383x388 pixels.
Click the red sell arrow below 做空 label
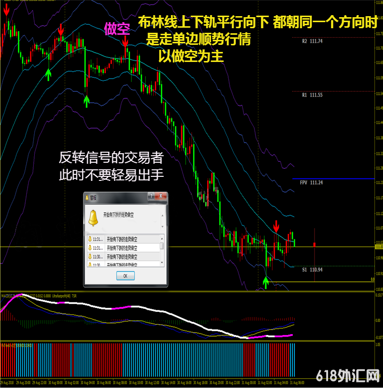[x=125, y=41]
